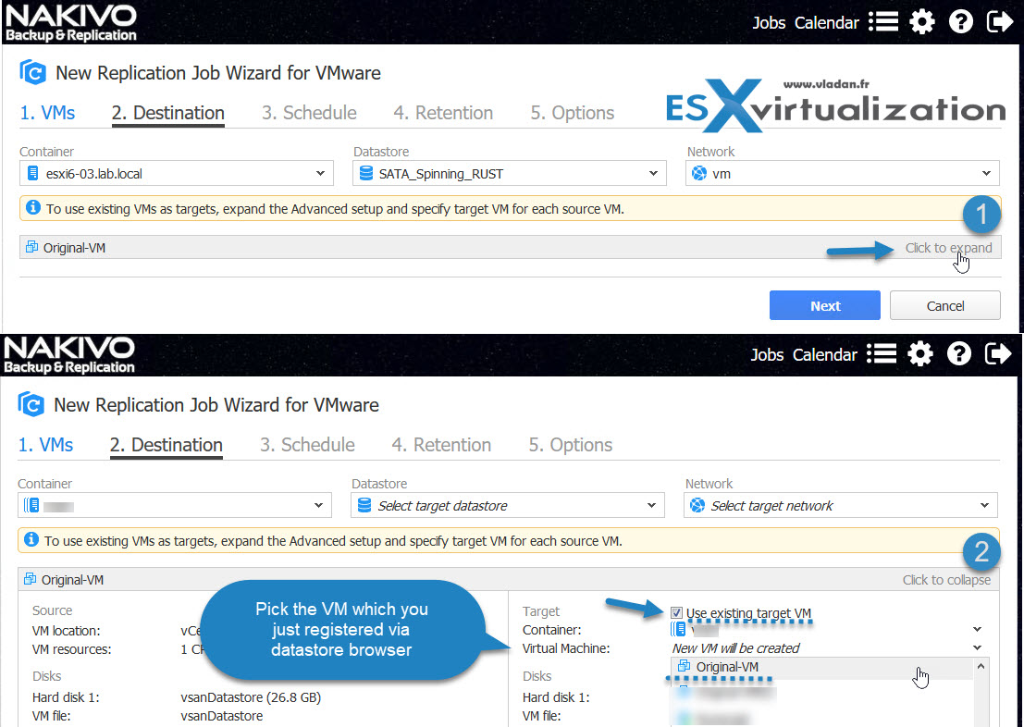Open Container dropdown showing esxi6-03.lab.local

pos(177,174)
